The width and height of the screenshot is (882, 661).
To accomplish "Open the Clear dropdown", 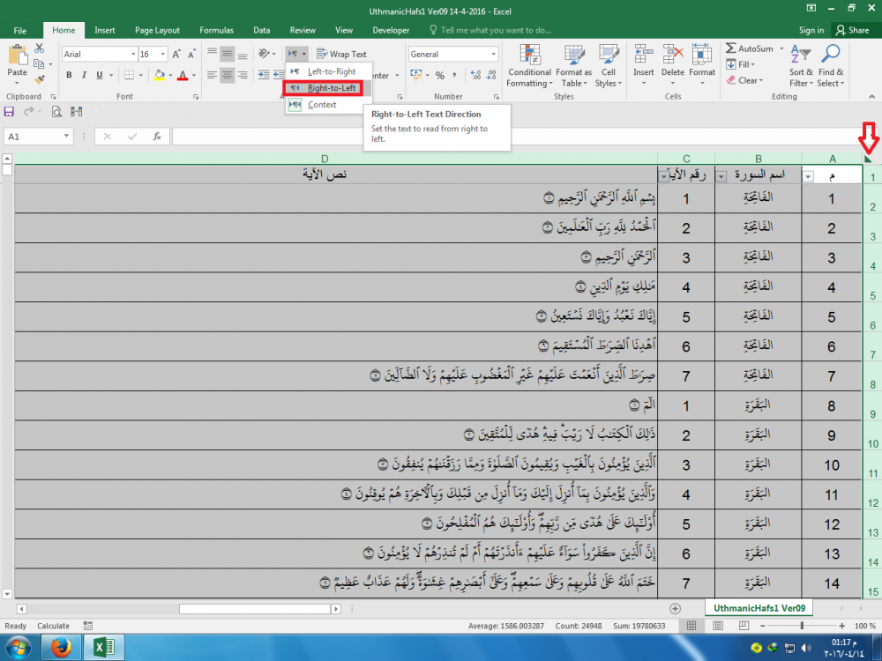I will tap(744, 80).
